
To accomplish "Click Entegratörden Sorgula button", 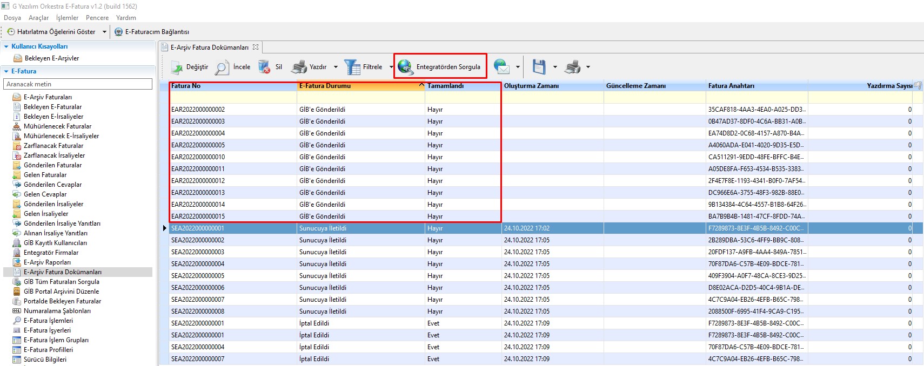I will point(440,67).
